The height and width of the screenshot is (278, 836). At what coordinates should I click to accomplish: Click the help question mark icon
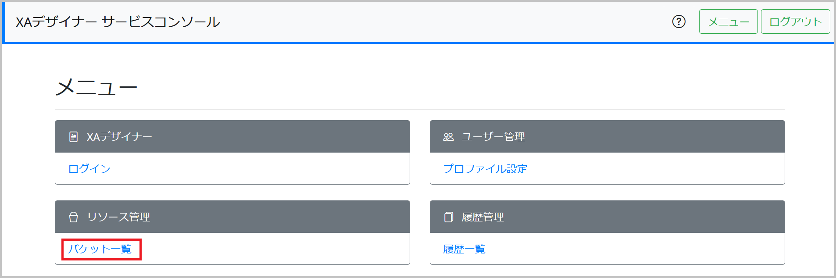point(678,22)
